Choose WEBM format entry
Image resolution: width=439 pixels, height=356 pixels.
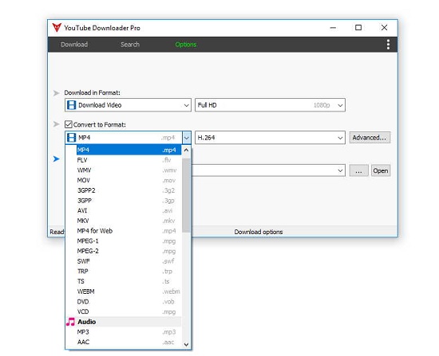tap(129, 291)
